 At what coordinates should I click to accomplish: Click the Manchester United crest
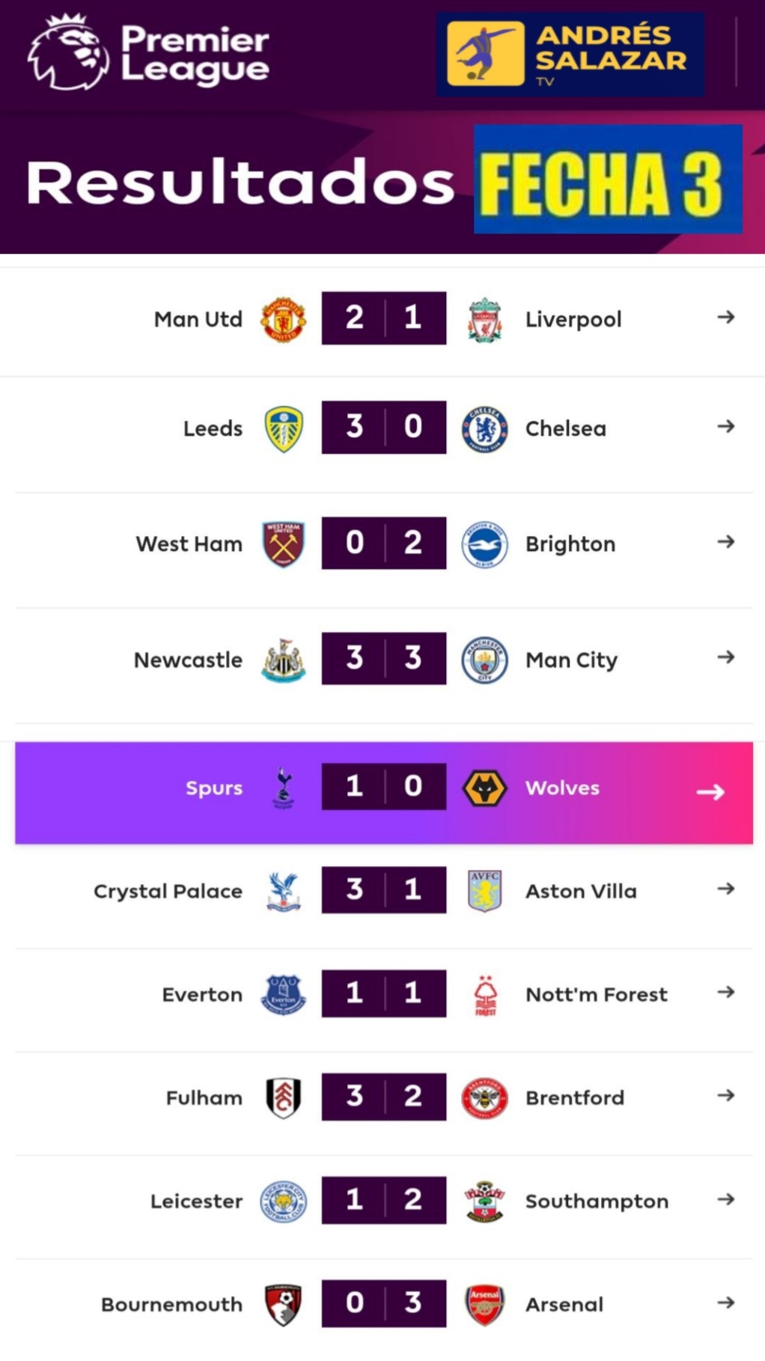pos(283,320)
